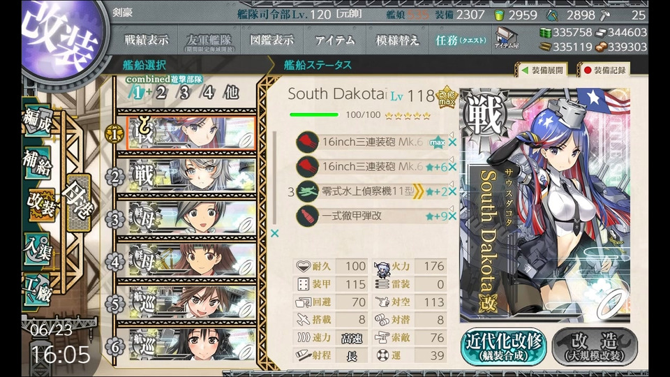Viewport: 670px width, 377px height.
Task: Click the 近代化改修 modernization button
Action: (x=504, y=346)
